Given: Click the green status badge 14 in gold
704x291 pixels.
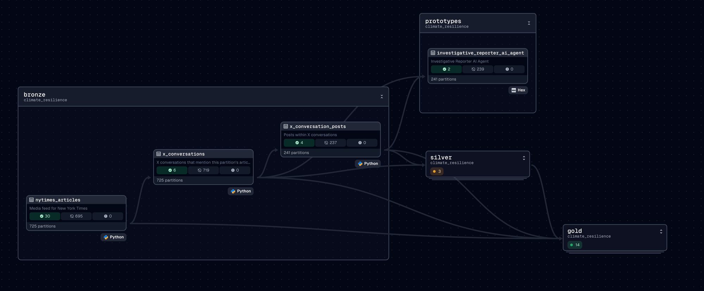Looking at the screenshot, I should coord(575,245).
